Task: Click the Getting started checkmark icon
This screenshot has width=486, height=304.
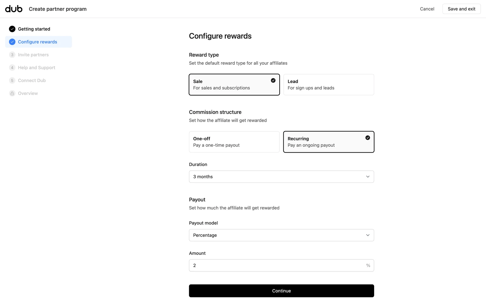Action: pyautogui.click(x=12, y=29)
